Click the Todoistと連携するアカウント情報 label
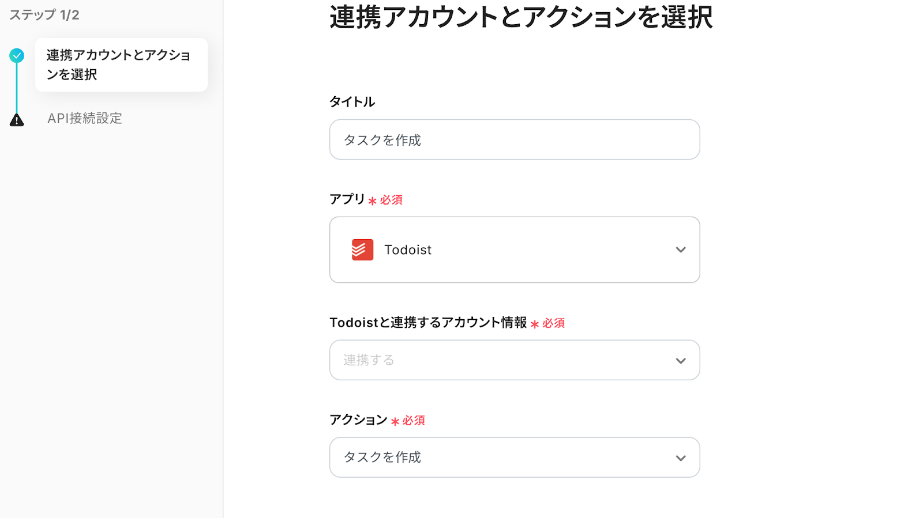 click(428, 323)
